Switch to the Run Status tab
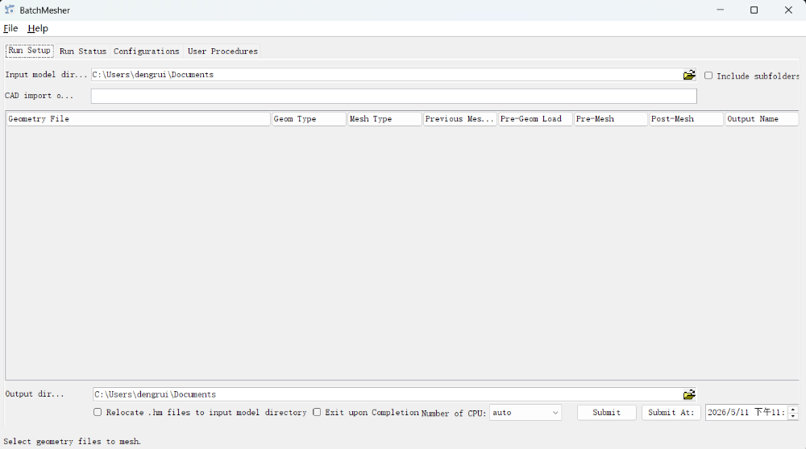Screen dimensions: 806x449 [x=83, y=51]
